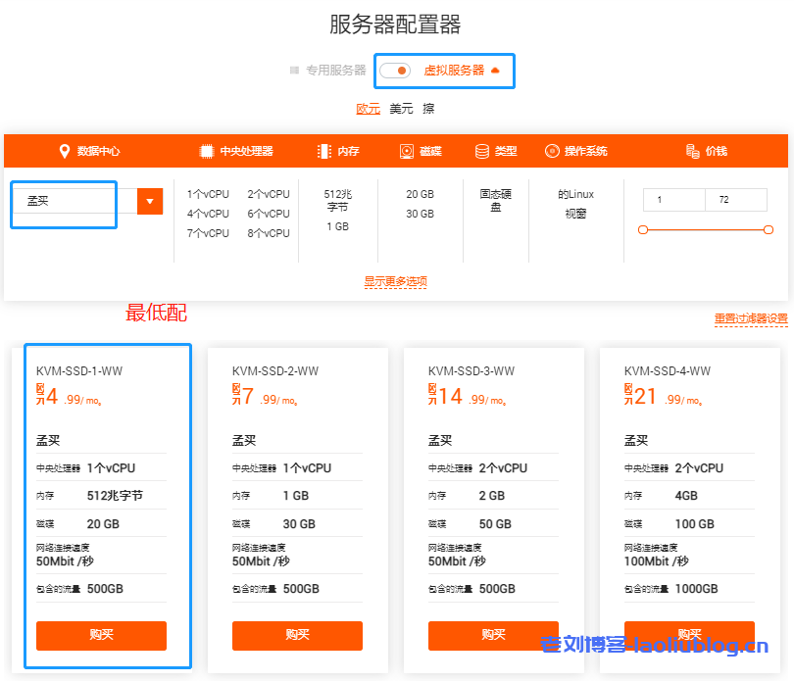Toggle the dedicated/virtual server switch
This screenshot has width=794, height=682.
[395, 71]
